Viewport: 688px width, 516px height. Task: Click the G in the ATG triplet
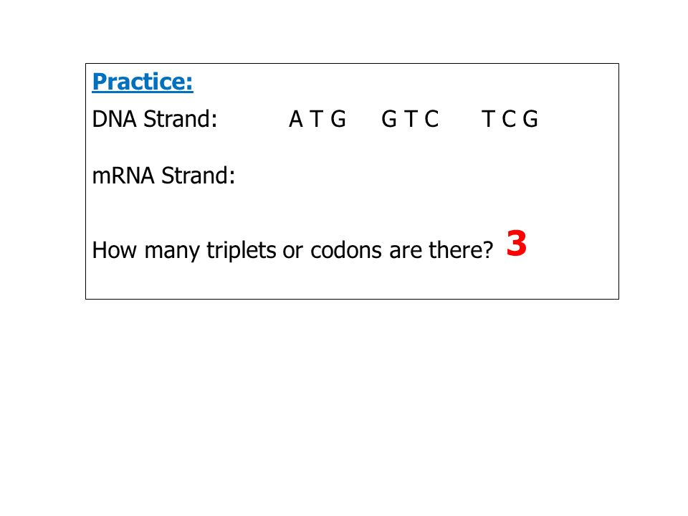coord(338,119)
